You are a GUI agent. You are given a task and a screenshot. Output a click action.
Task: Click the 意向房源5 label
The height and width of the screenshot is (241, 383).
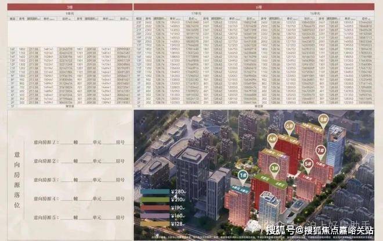[x=46, y=217]
